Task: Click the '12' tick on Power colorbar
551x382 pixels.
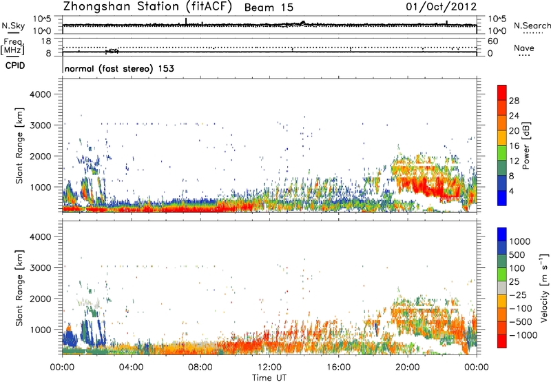Action: tap(514, 161)
